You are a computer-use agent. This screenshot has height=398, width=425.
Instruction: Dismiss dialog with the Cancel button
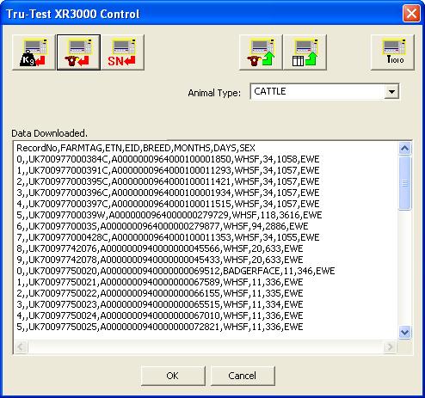tap(243, 376)
